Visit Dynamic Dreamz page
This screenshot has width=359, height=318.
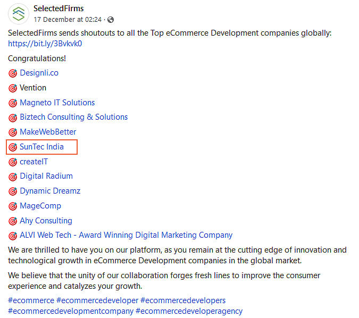pyautogui.click(x=50, y=191)
